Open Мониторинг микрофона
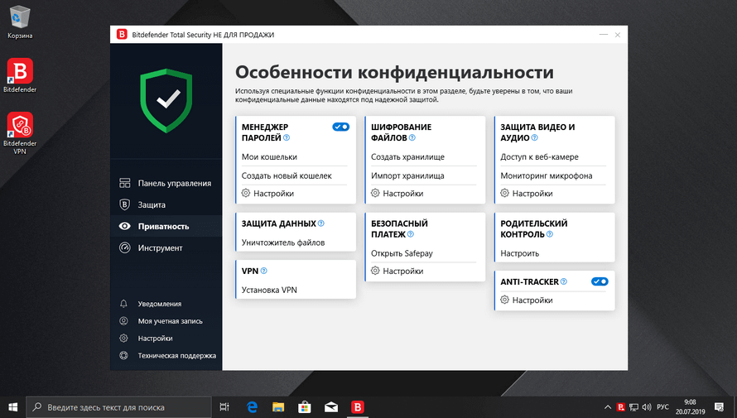The height and width of the screenshot is (418, 737). coord(547,175)
